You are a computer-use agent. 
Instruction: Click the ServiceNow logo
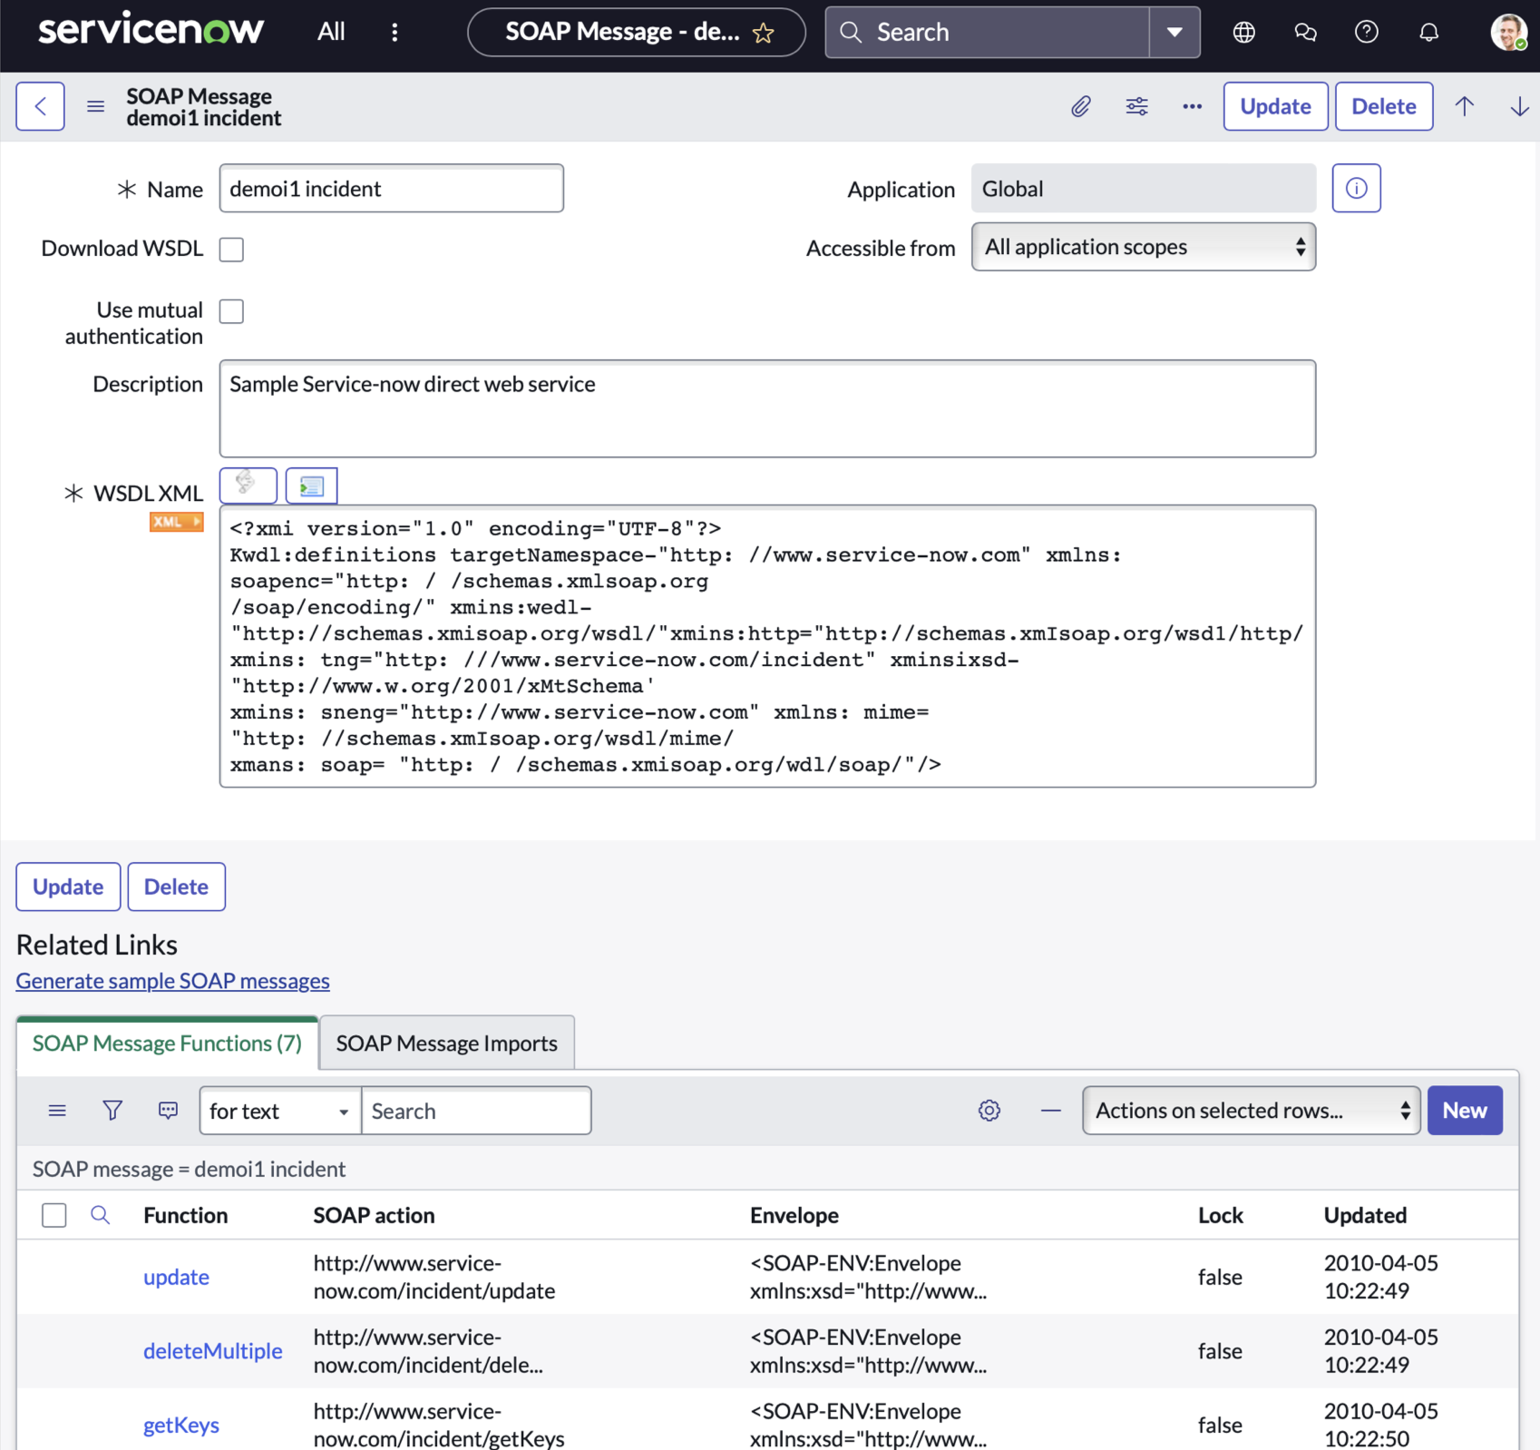pyautogui.click(x=151, y=30)
